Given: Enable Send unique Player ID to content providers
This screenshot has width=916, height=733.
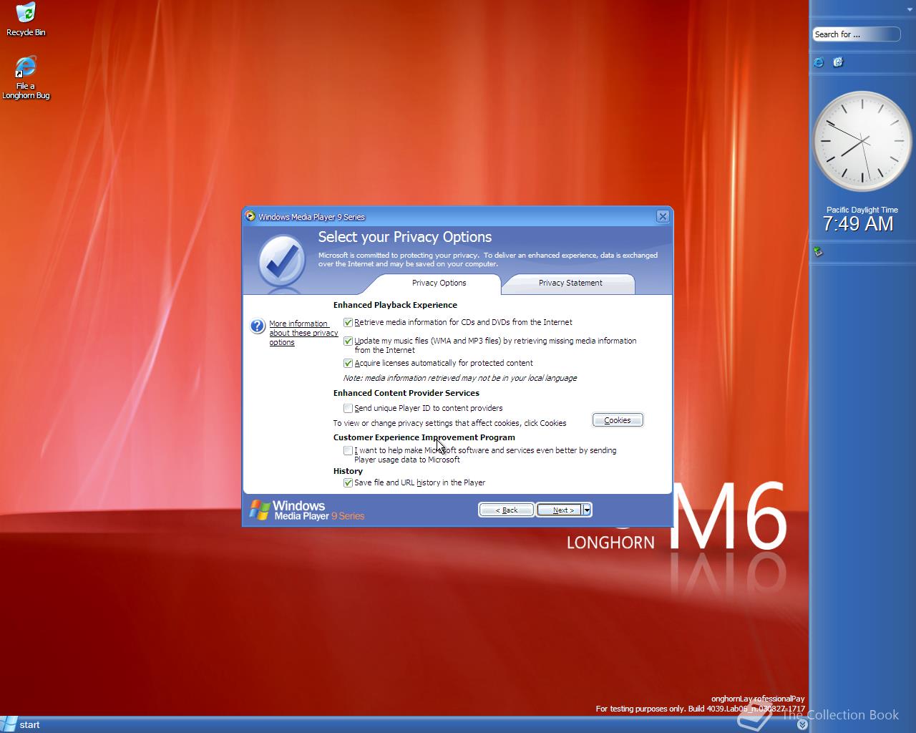Looking at the screenshot, I should pyautogui.click(x=348, y=409).
